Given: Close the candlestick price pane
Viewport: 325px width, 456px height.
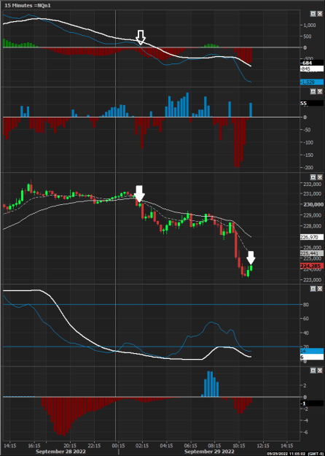Looking at the screenshot, I should coord(319,177).
